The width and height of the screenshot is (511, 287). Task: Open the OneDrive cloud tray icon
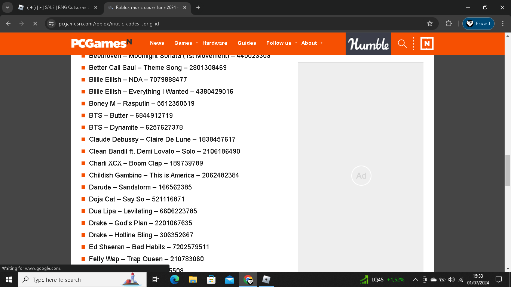pos(434,280)
